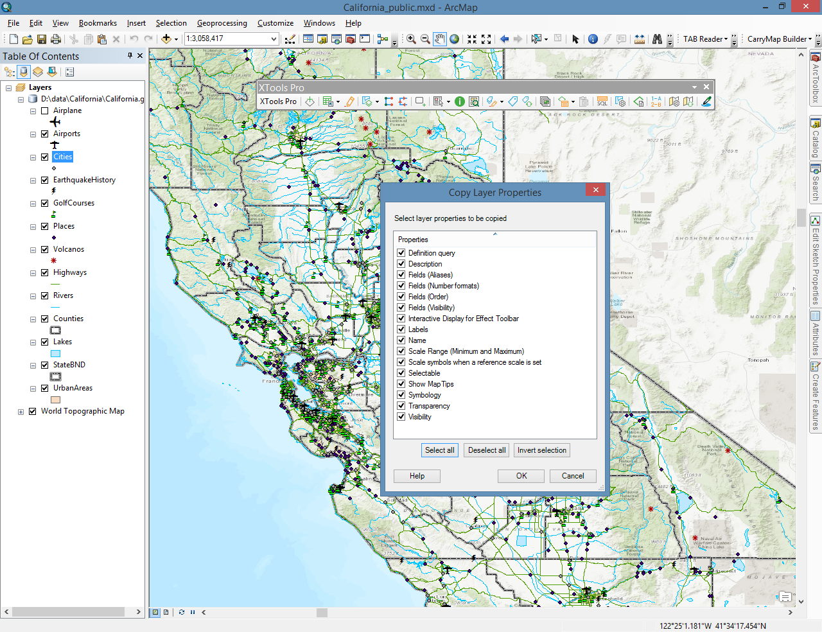The height and width of the screenshot is (632, 822).
Task: Expand the World Topographic Map group
Action: tap(21, 412)
